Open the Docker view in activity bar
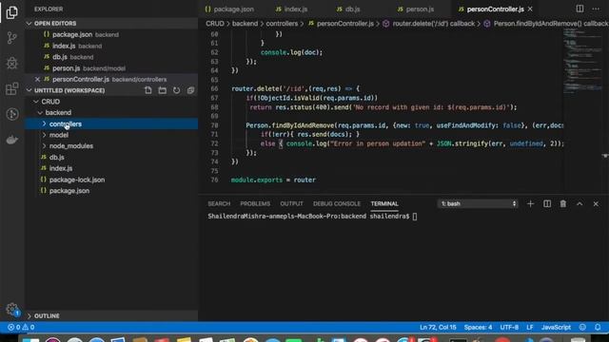This screenshot has width=609, height=342. pos(12,140)
